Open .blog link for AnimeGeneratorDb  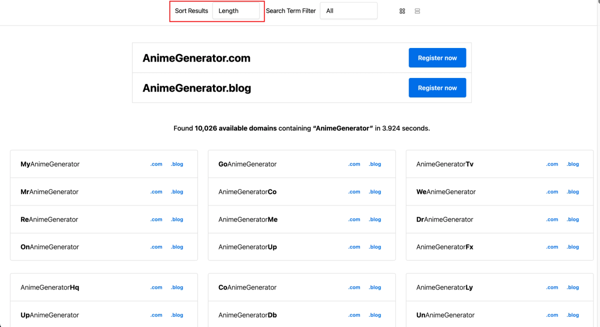click(375, 315)
